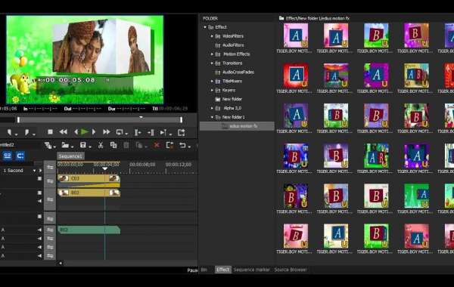Open the Set In dropdown arrow
This screenshot has width=454, height=287.
(x=16, y=134)
